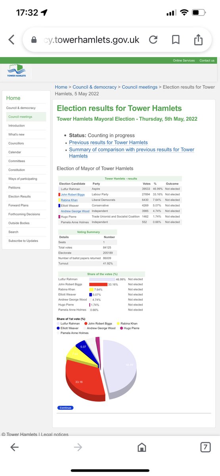Open Summary of comparison with previous results

(132, 153)
